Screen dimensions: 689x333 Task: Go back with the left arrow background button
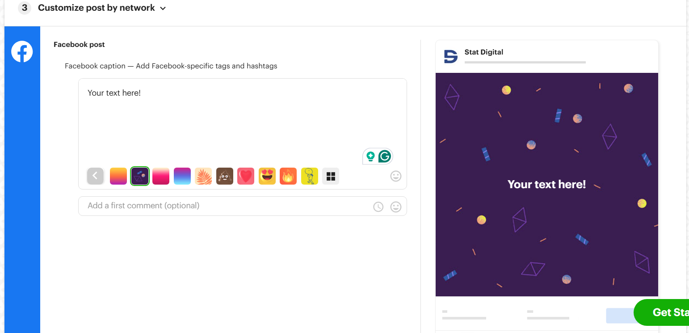95,176
